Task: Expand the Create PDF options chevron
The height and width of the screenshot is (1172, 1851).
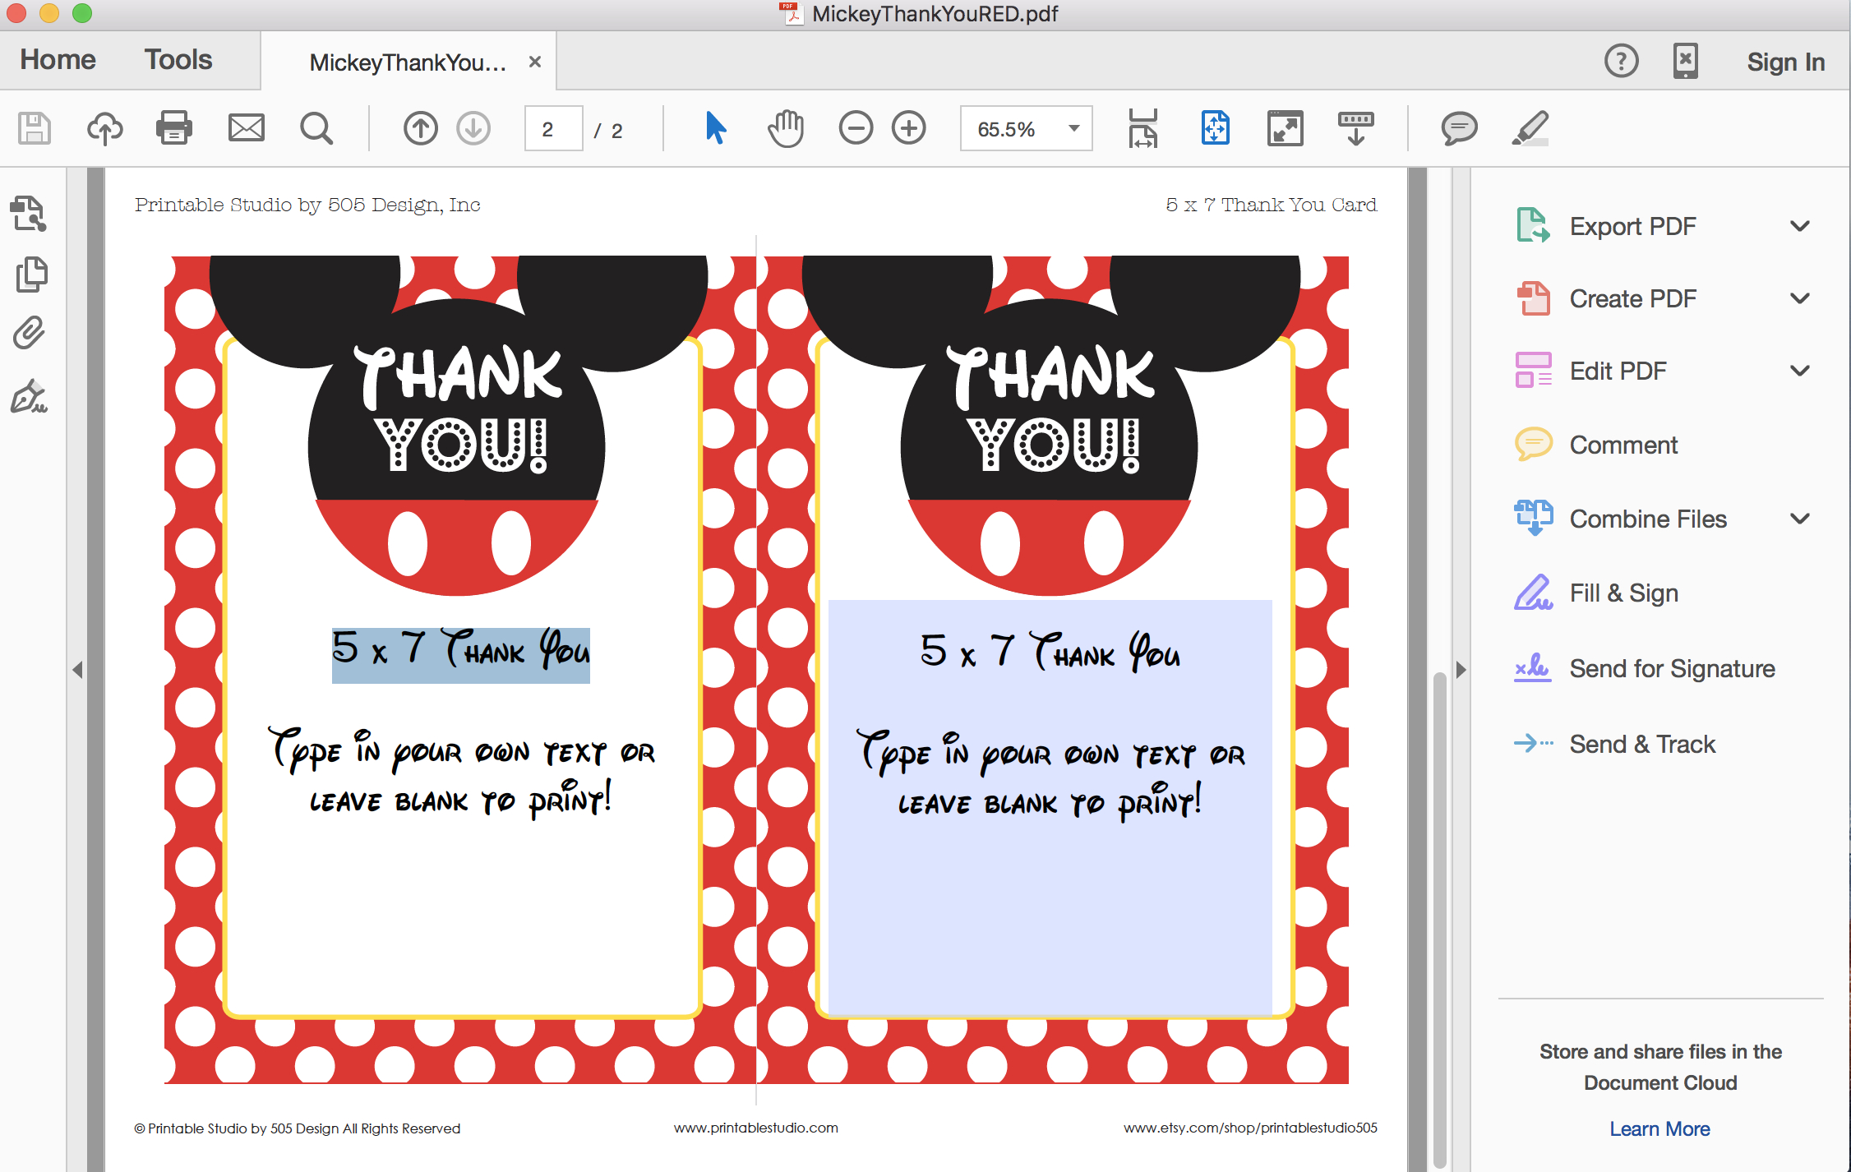Action: [x=1801, y=298]
